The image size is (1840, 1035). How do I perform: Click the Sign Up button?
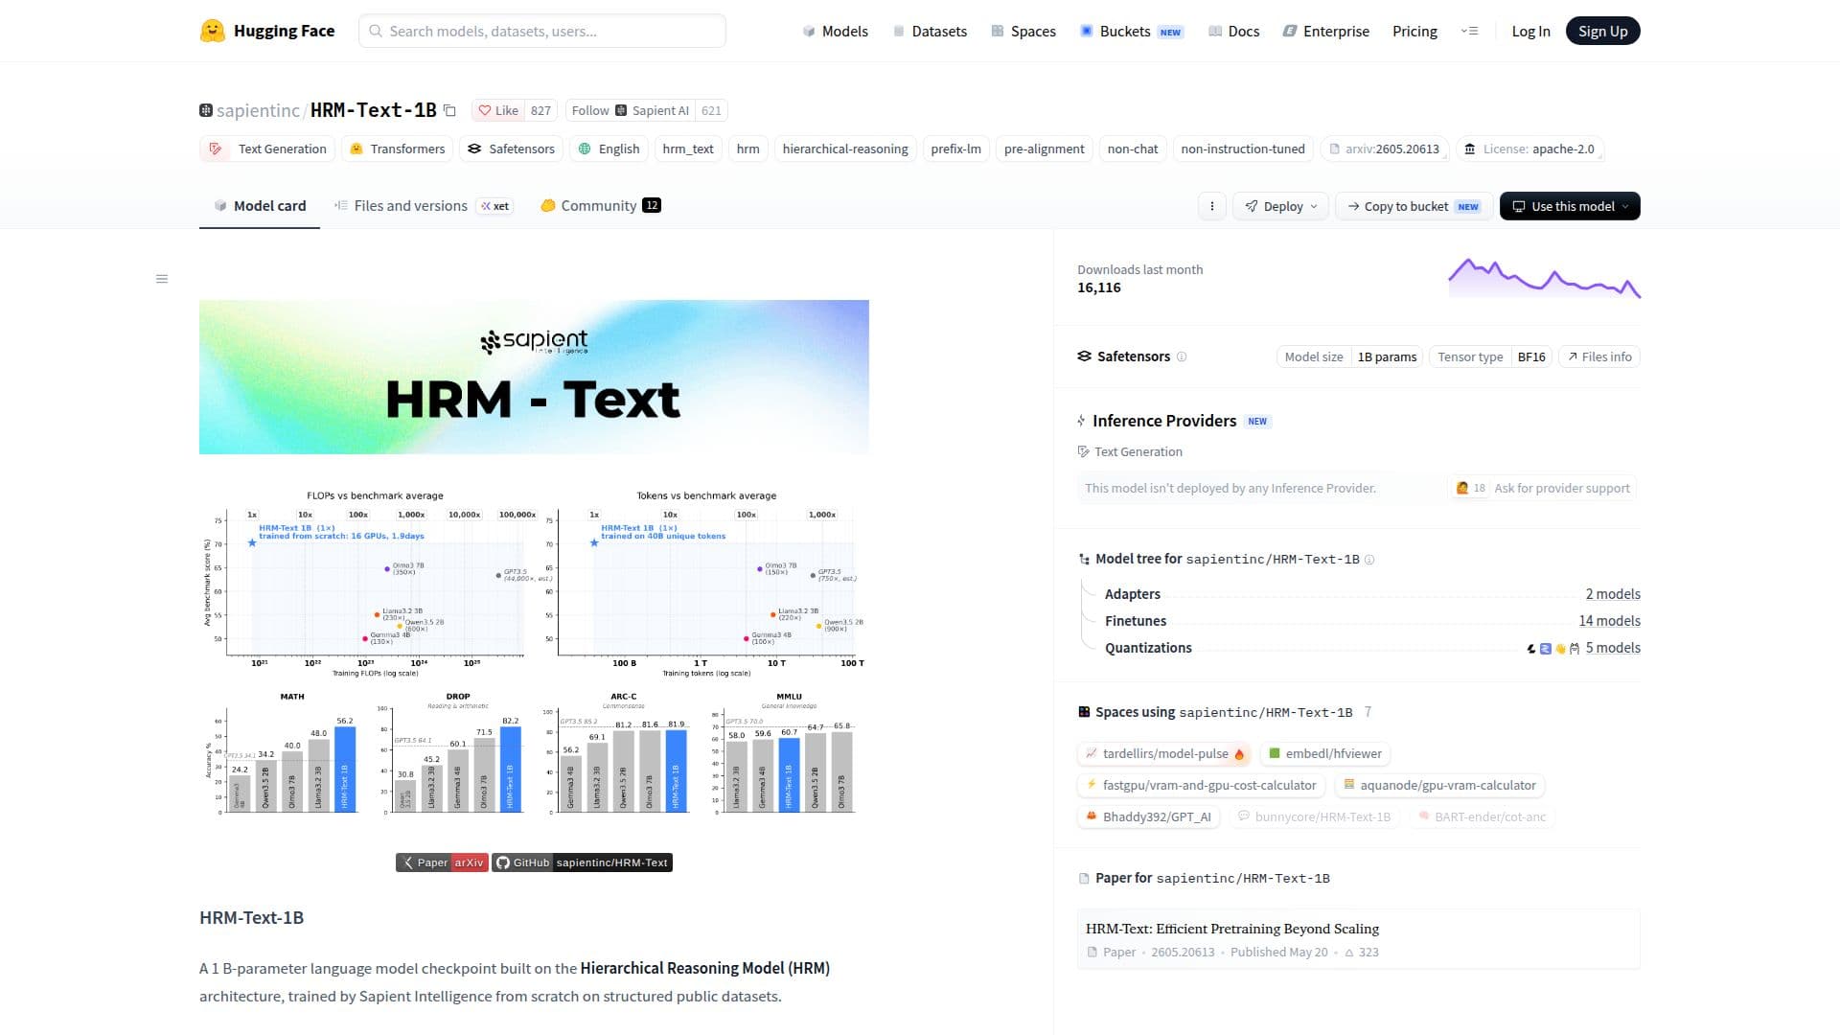coord(1602,31)
